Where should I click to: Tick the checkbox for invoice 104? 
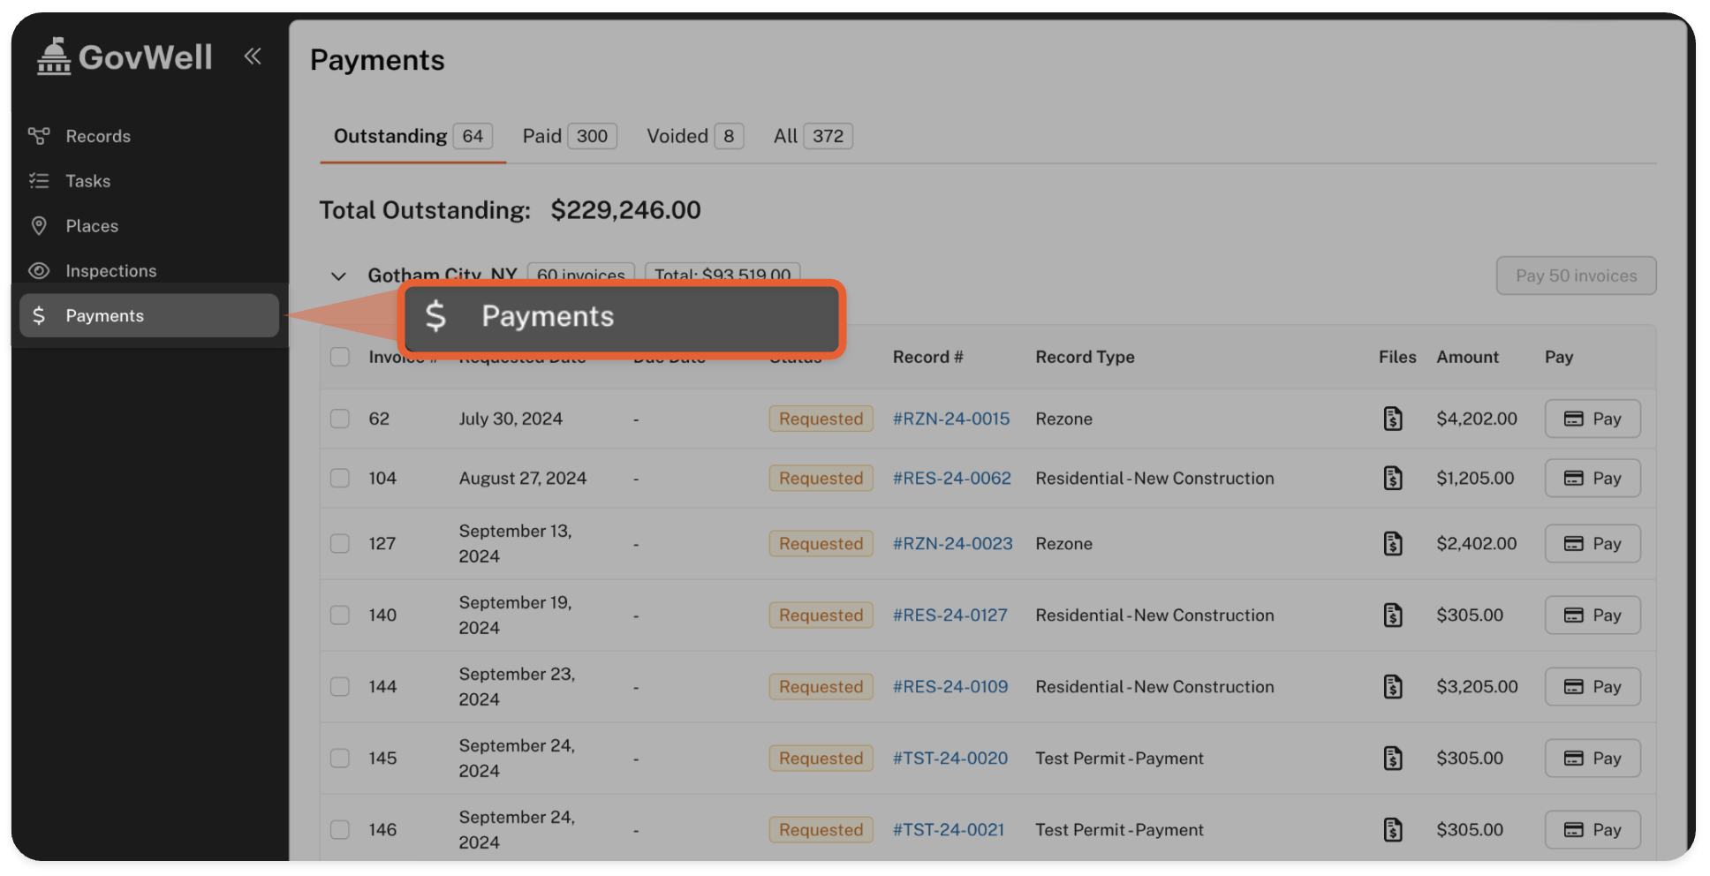pyautogui.click(x=340, y=478)
